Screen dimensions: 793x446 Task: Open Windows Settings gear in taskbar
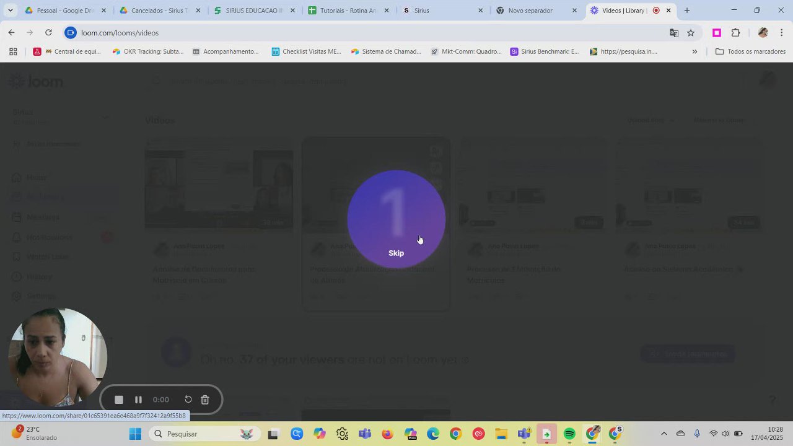click(342, 434)
